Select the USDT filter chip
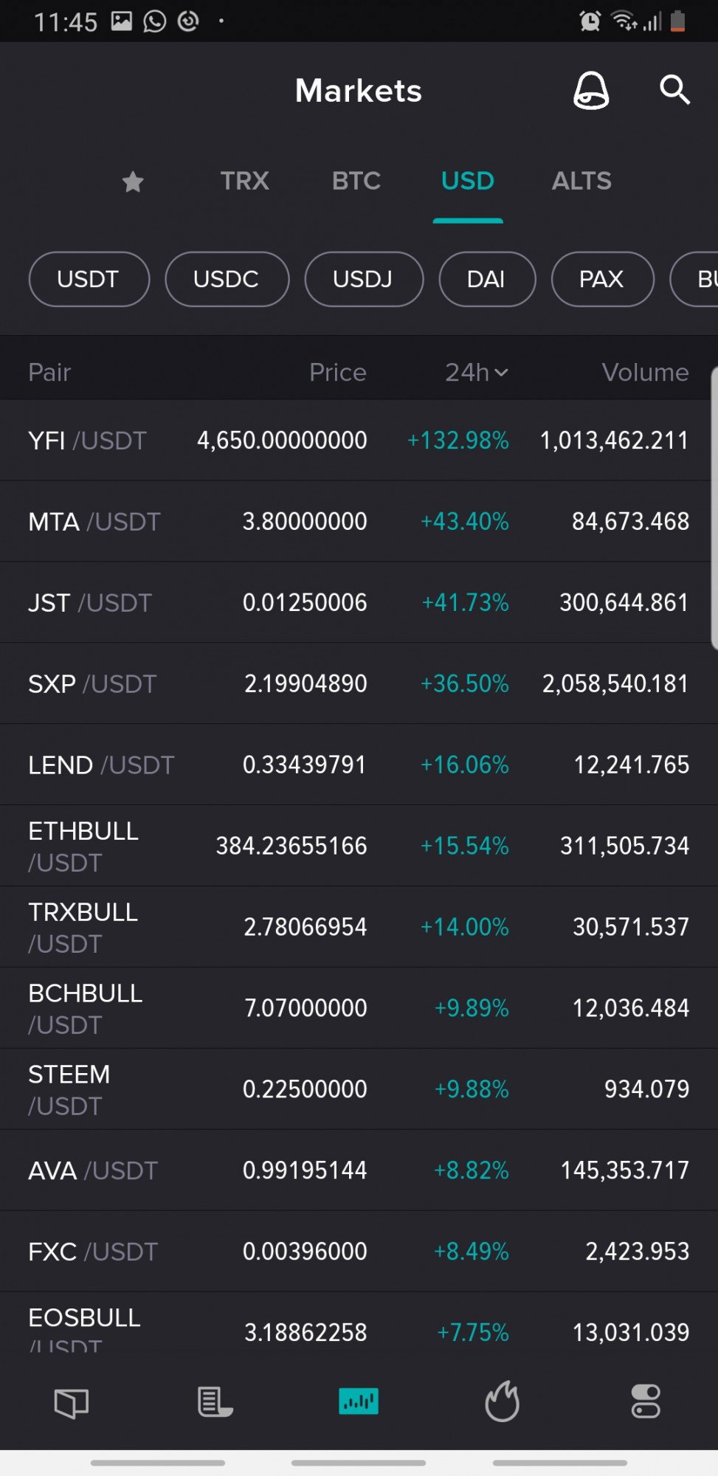Viewport: 718px width, 1476px height. (x=89, y=279)
